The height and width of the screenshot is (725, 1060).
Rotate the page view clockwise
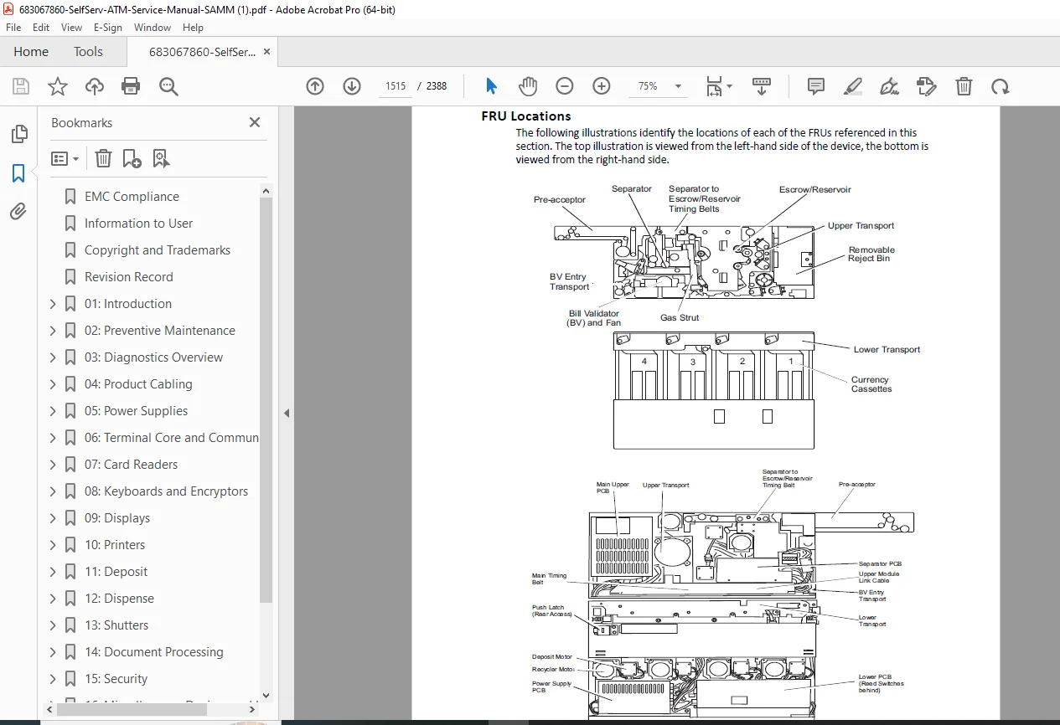pyautogui.click(x=1000, y=86)
